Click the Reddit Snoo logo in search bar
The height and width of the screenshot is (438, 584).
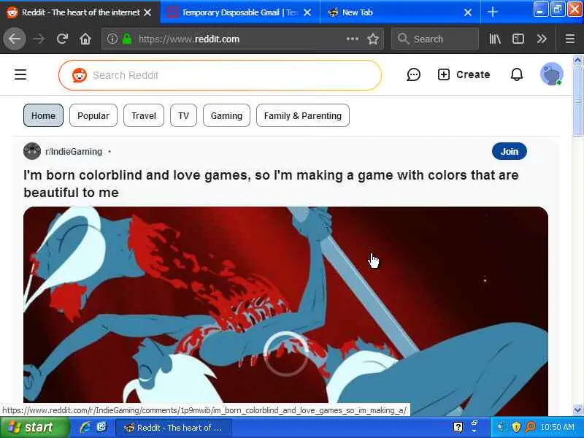(80, 75)
